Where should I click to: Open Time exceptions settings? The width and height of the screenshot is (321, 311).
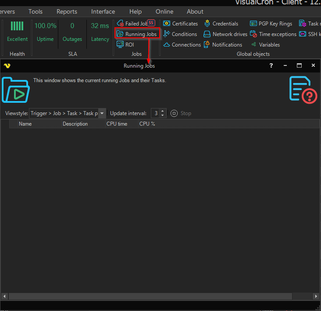click(273, 34)
